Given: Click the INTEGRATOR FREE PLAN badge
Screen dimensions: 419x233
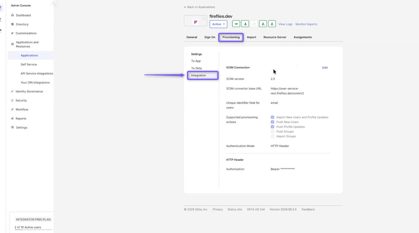Looking at the screenshot, I should pos(33,220).
